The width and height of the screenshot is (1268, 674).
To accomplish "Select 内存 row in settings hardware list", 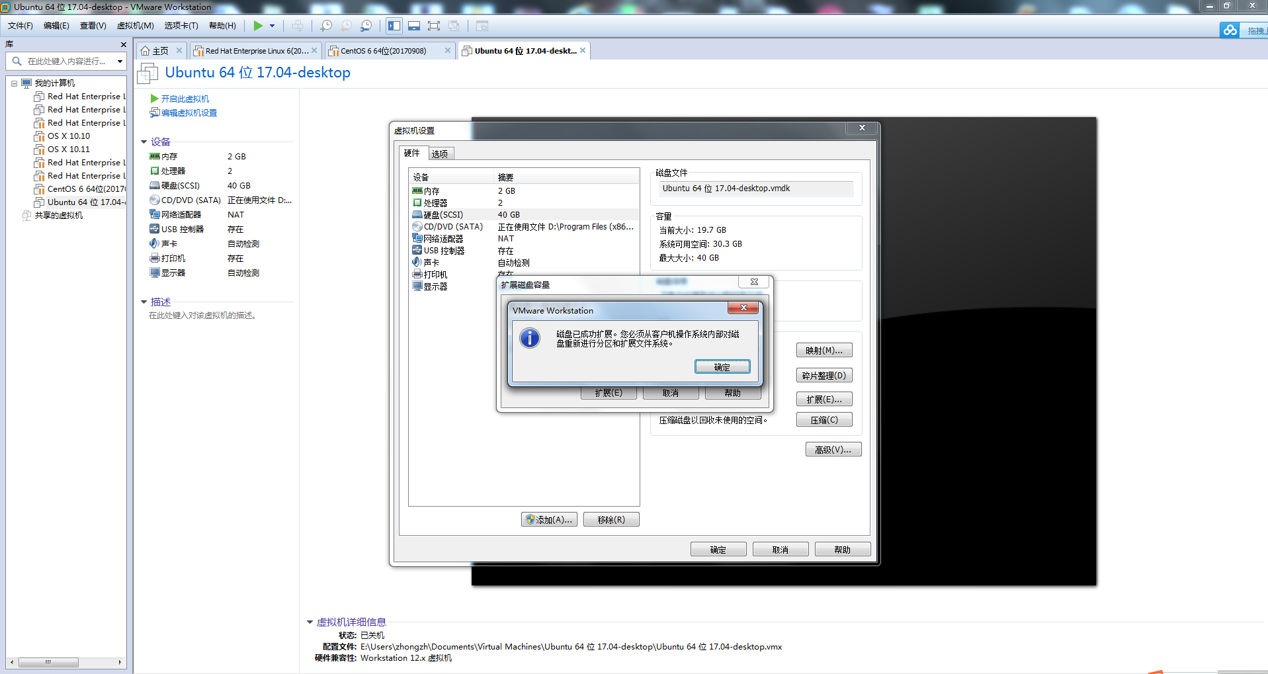I will (524, 191).
